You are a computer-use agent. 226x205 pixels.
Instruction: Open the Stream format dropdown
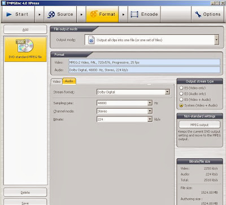[167, 92]
